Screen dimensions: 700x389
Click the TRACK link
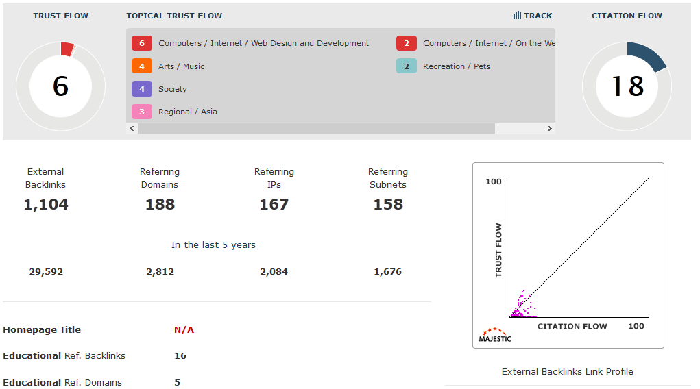533,16
